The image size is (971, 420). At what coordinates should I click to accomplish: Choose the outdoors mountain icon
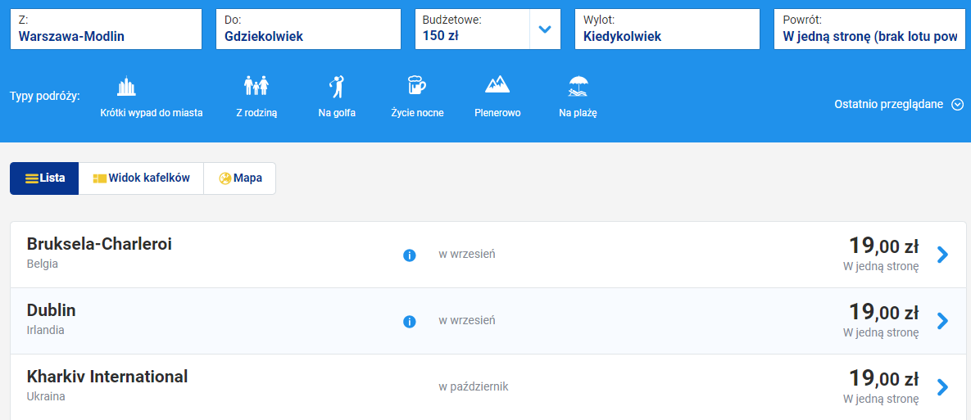(497, 85)
